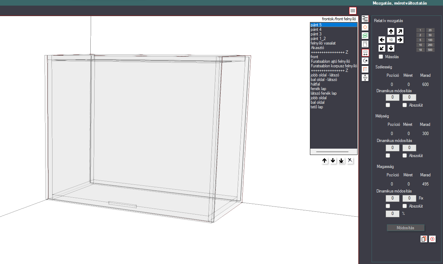Click the 100 vertical dimension icon
This screenshot has height=264, width=443.
point(365,78)
